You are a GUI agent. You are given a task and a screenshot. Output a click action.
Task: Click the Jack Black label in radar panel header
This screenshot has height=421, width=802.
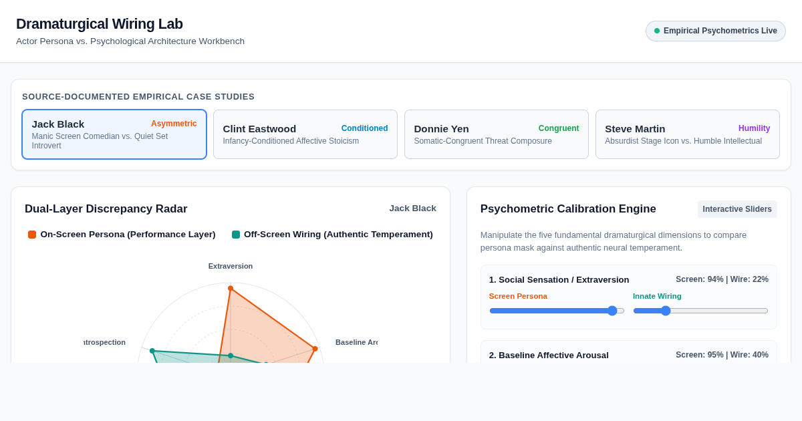click(x=413, y=208)
